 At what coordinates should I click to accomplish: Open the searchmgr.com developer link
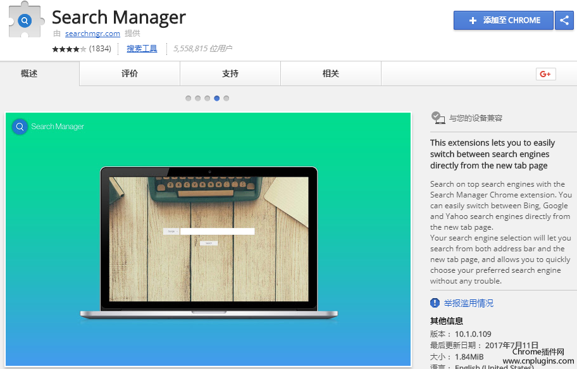[x=92, y=34]
